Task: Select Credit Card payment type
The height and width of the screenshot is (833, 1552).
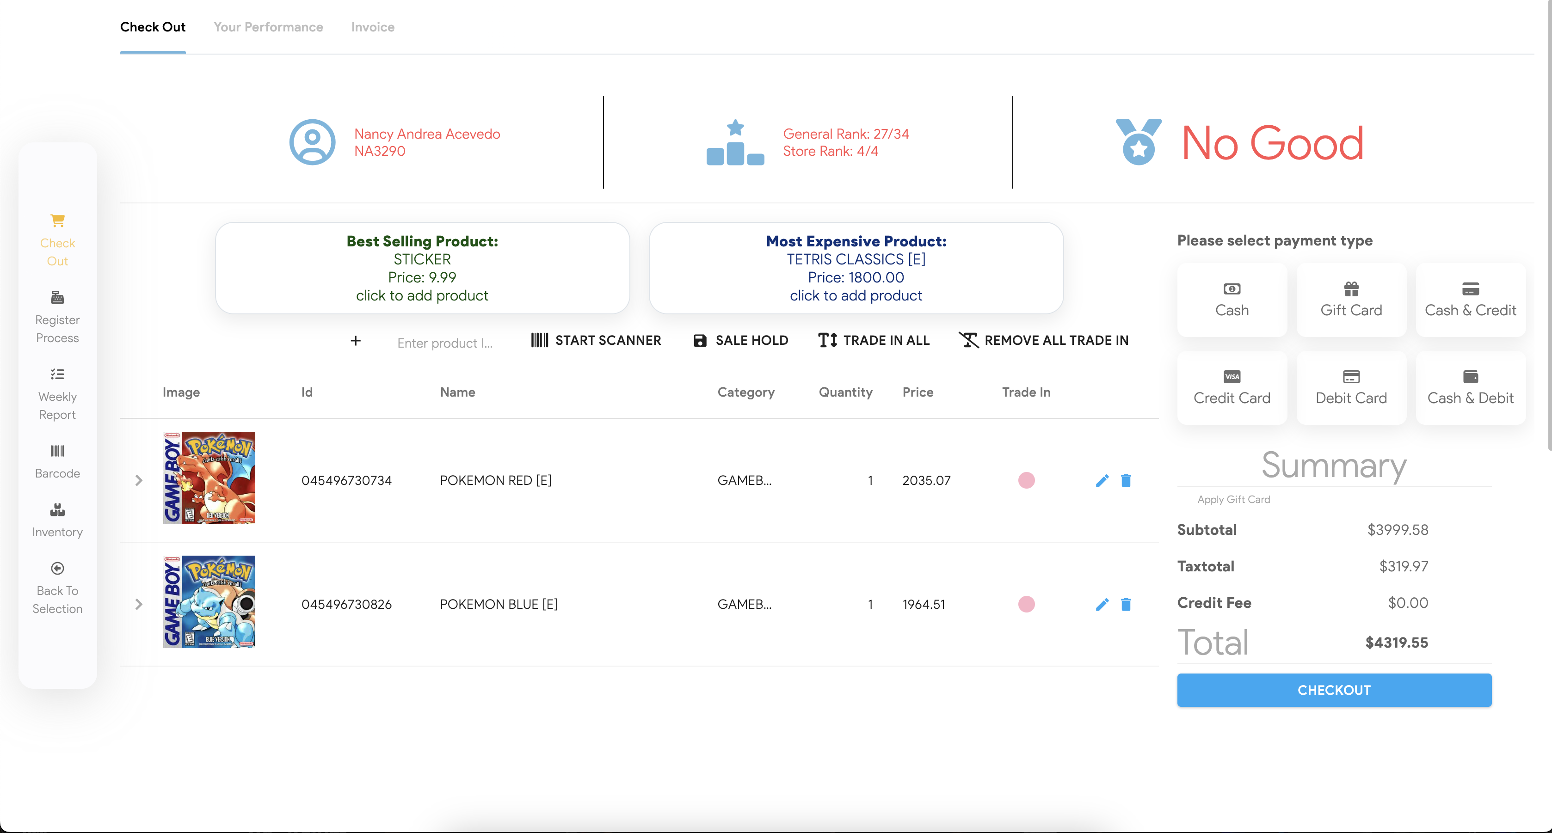Action: point(1232,388)
